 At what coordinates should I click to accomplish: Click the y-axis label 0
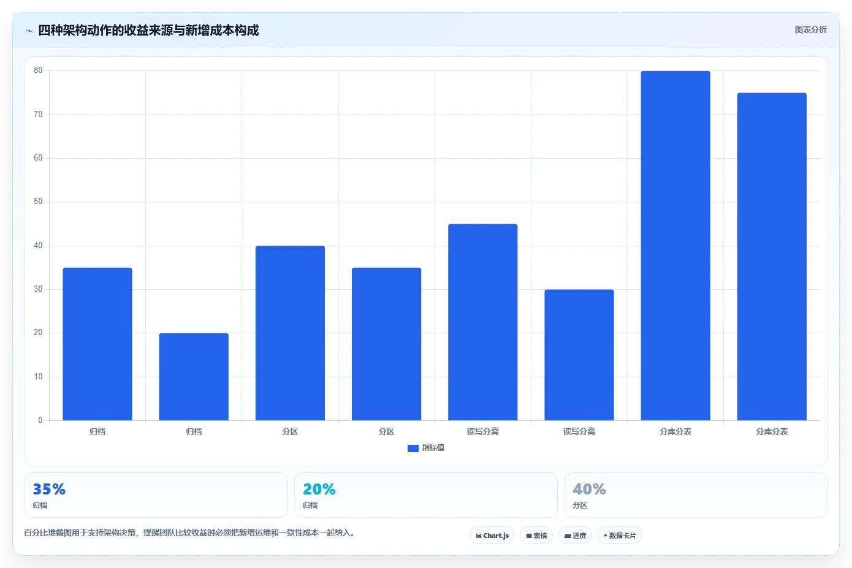(x=40, y=420)
